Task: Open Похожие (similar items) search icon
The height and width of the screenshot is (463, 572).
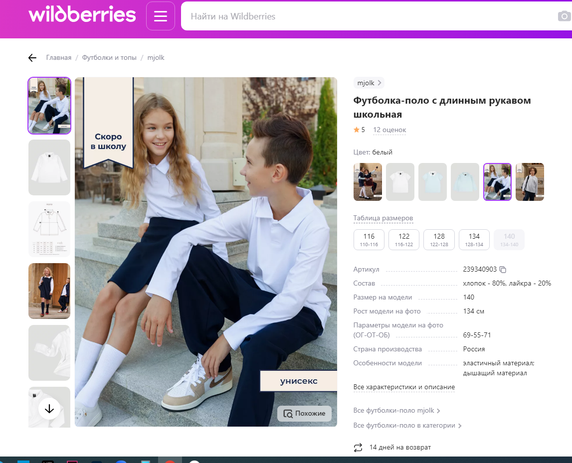Action: (288, 413)
